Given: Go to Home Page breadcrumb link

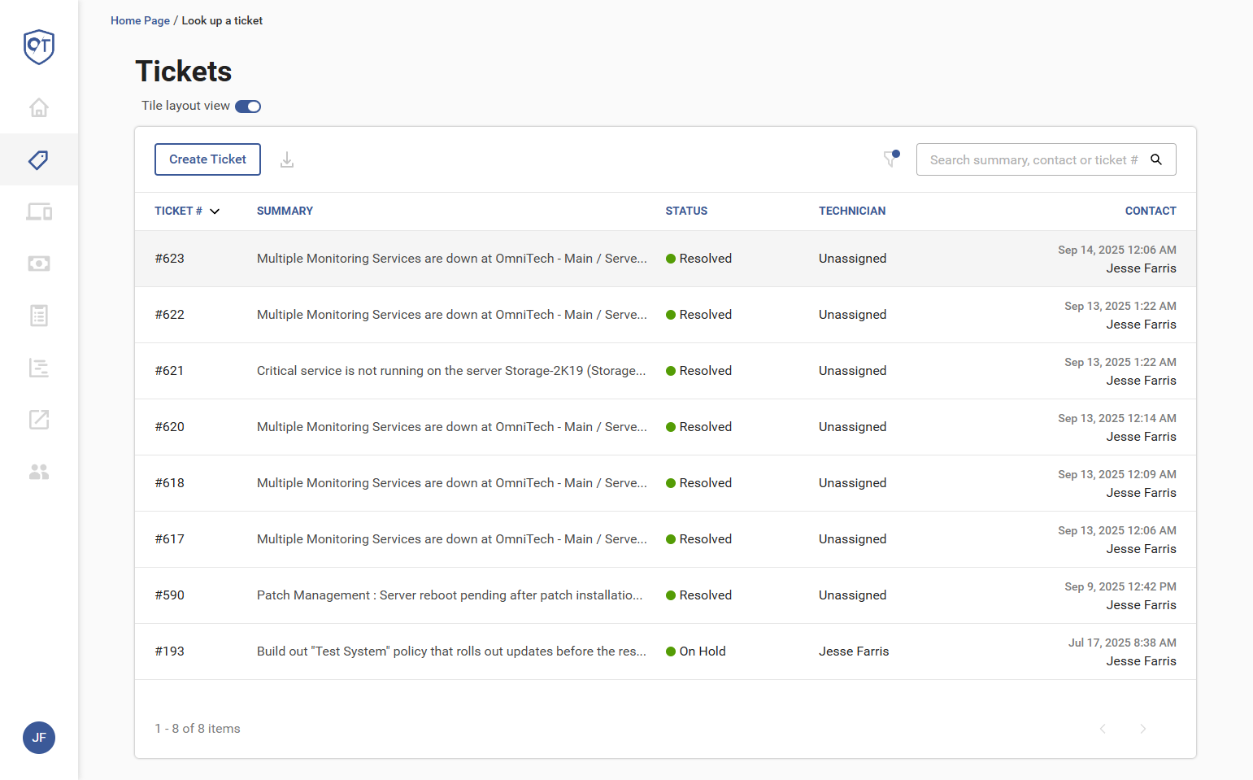Looking at the screenshot, I should (140, 20).
